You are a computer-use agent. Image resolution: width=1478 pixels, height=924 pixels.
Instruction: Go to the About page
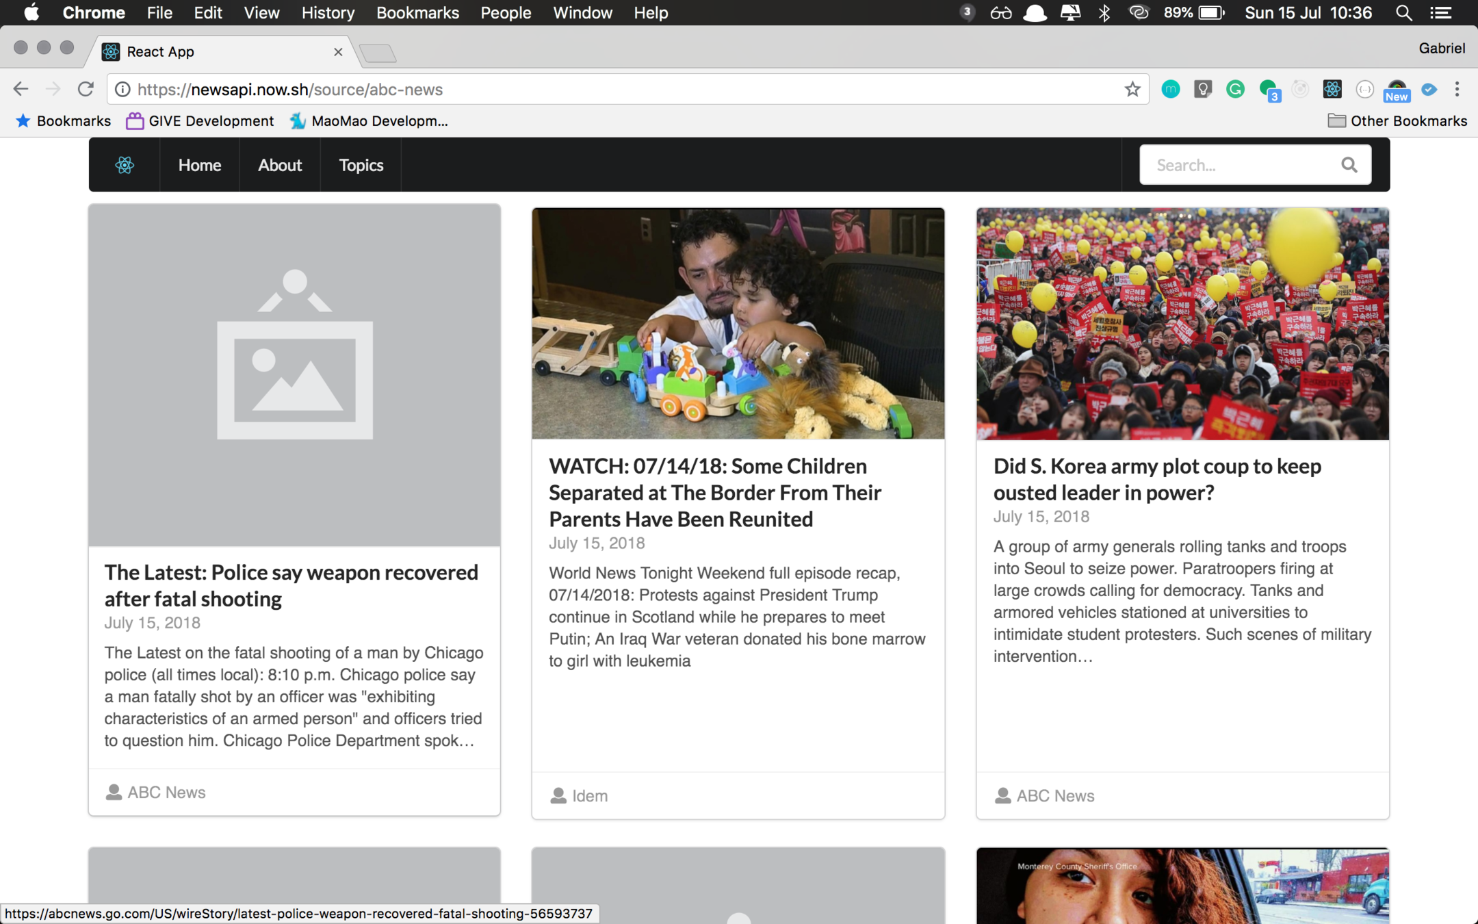pyautogui.click(x=279, y=165)
